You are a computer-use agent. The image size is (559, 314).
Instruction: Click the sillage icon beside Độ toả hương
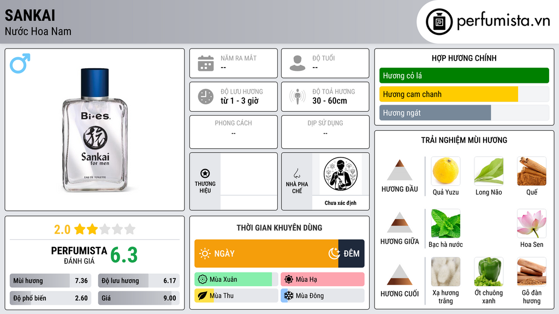point(298,96)
